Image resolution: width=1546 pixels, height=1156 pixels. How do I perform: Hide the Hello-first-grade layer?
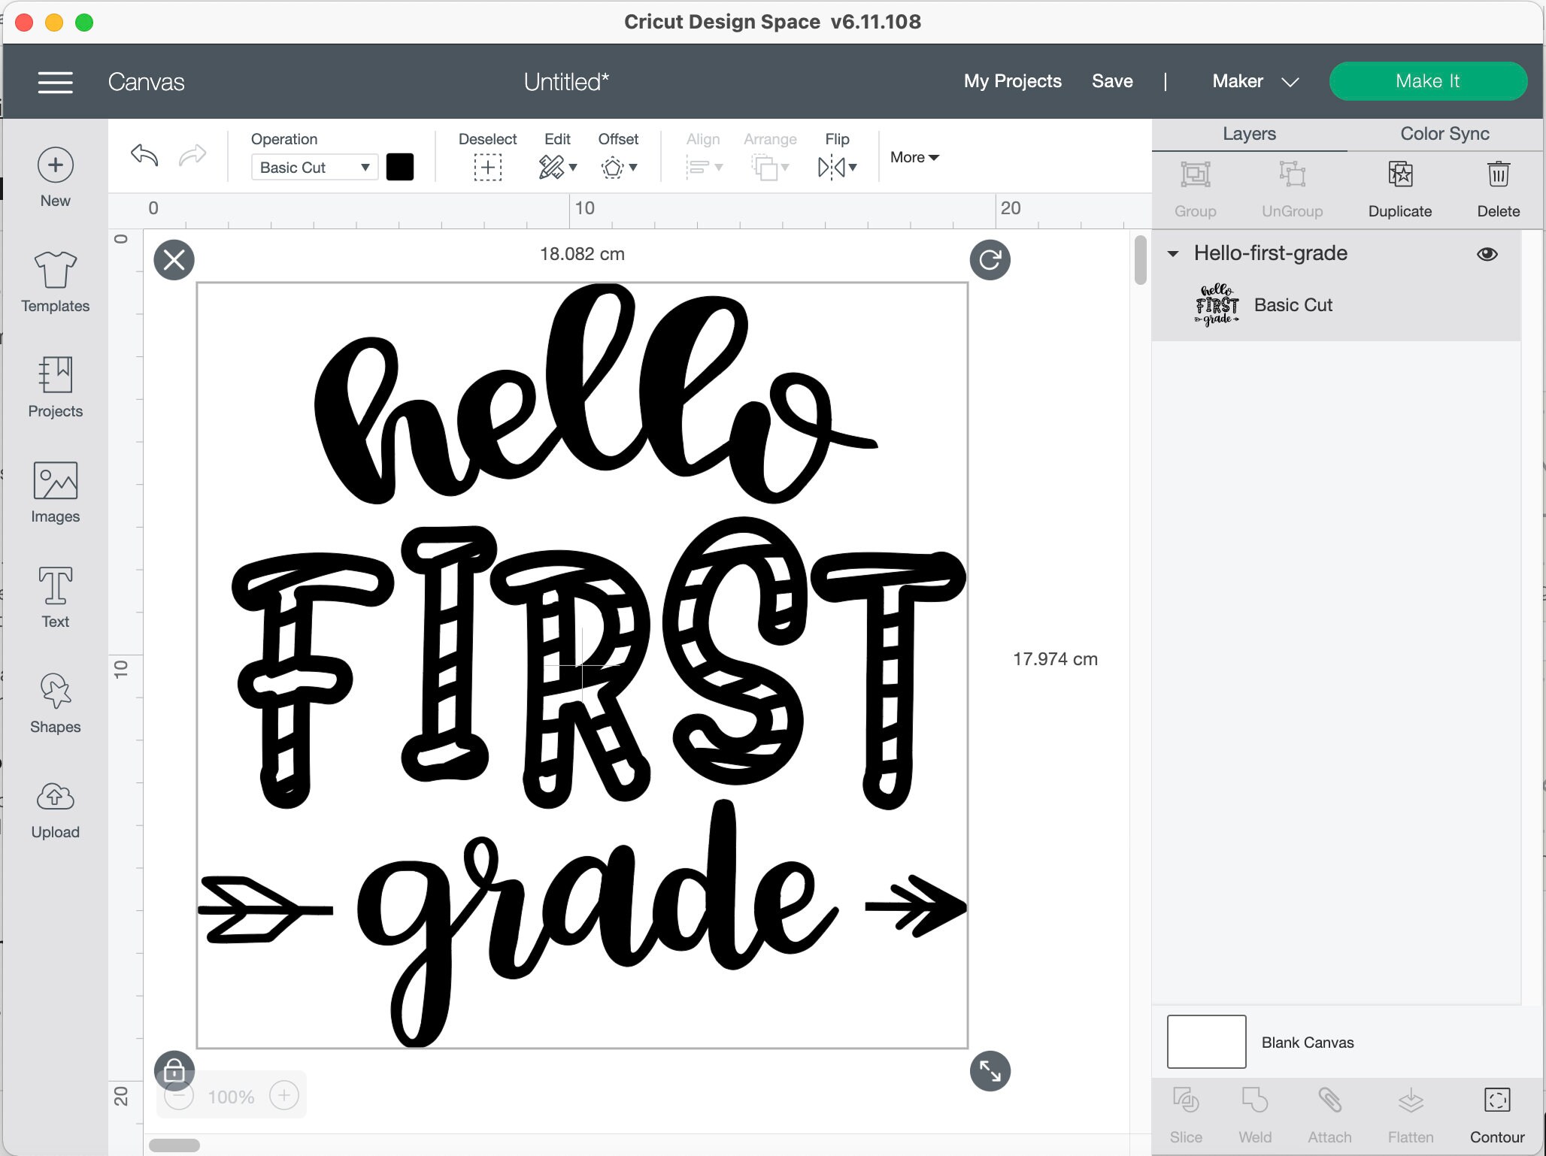(x=1488, y=253)
